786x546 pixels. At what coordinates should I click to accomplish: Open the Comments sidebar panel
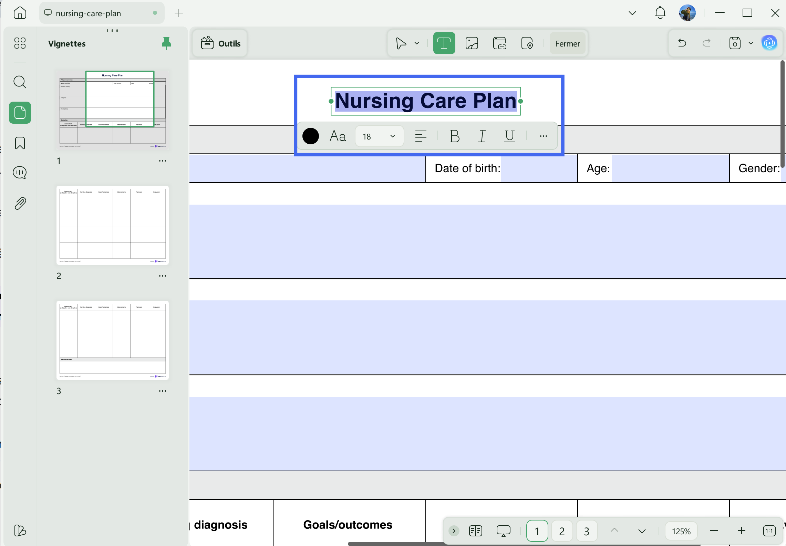pyautogui.click(x=20, y=173)
